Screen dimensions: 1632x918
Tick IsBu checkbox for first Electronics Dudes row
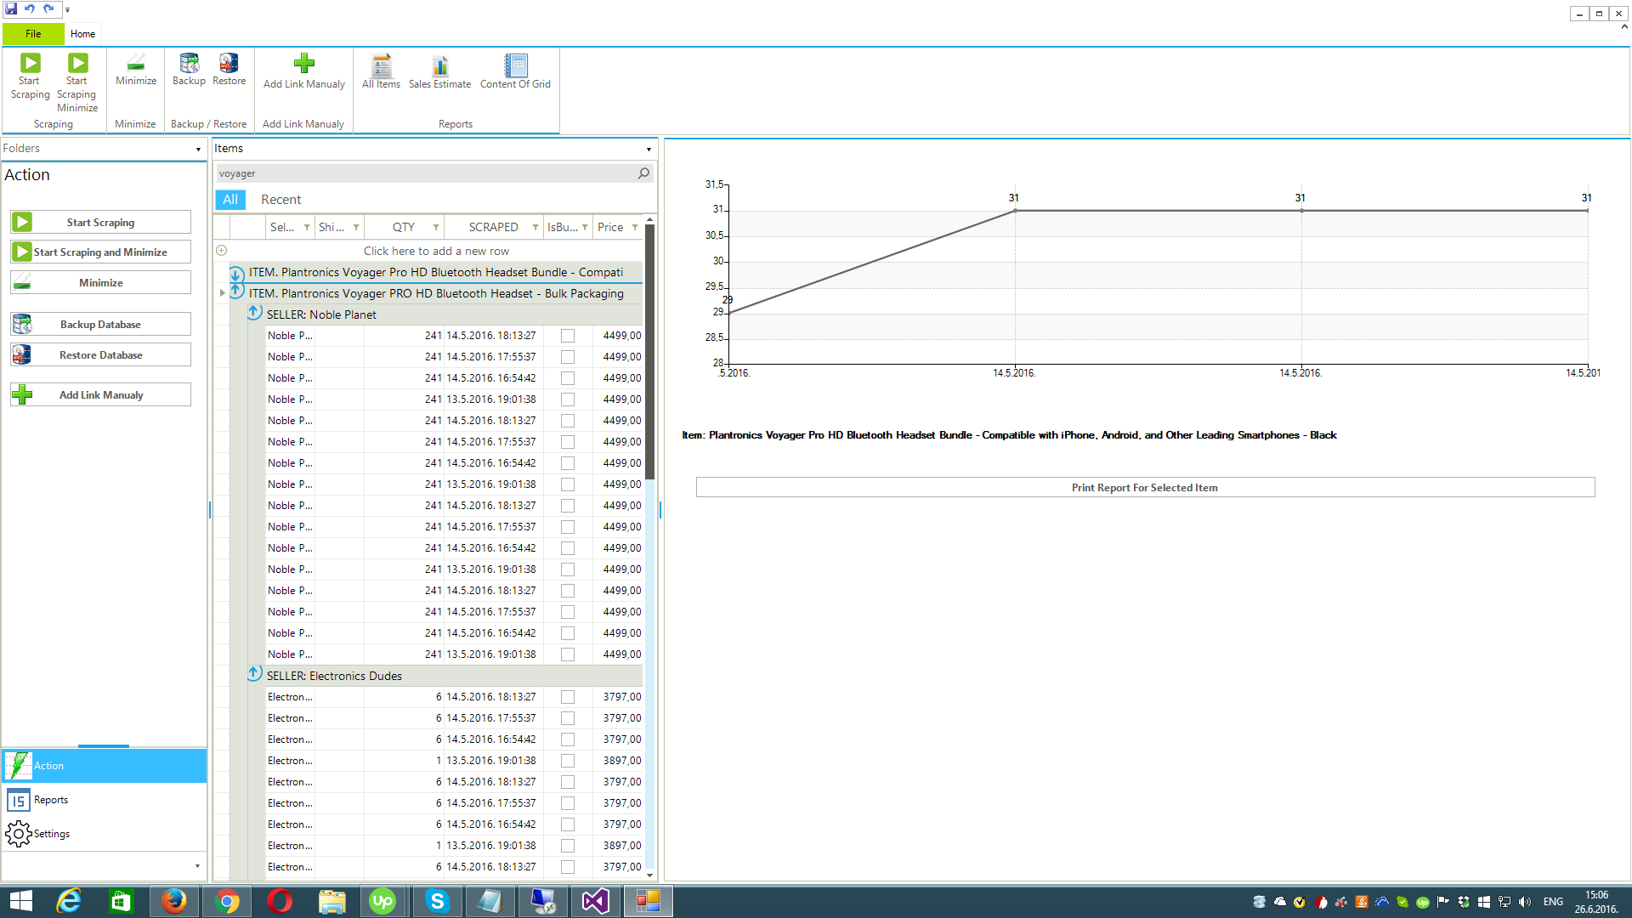click(x=568, y=697)
